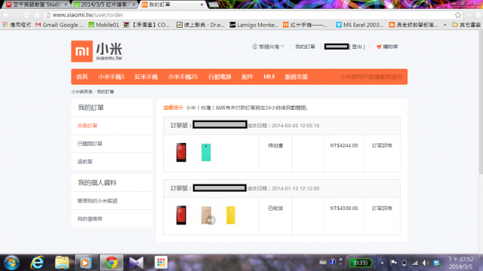This screenshot has height=271, width=483.
Task: Open Mobile01 bookmark
Action: (x=103, y=25)
